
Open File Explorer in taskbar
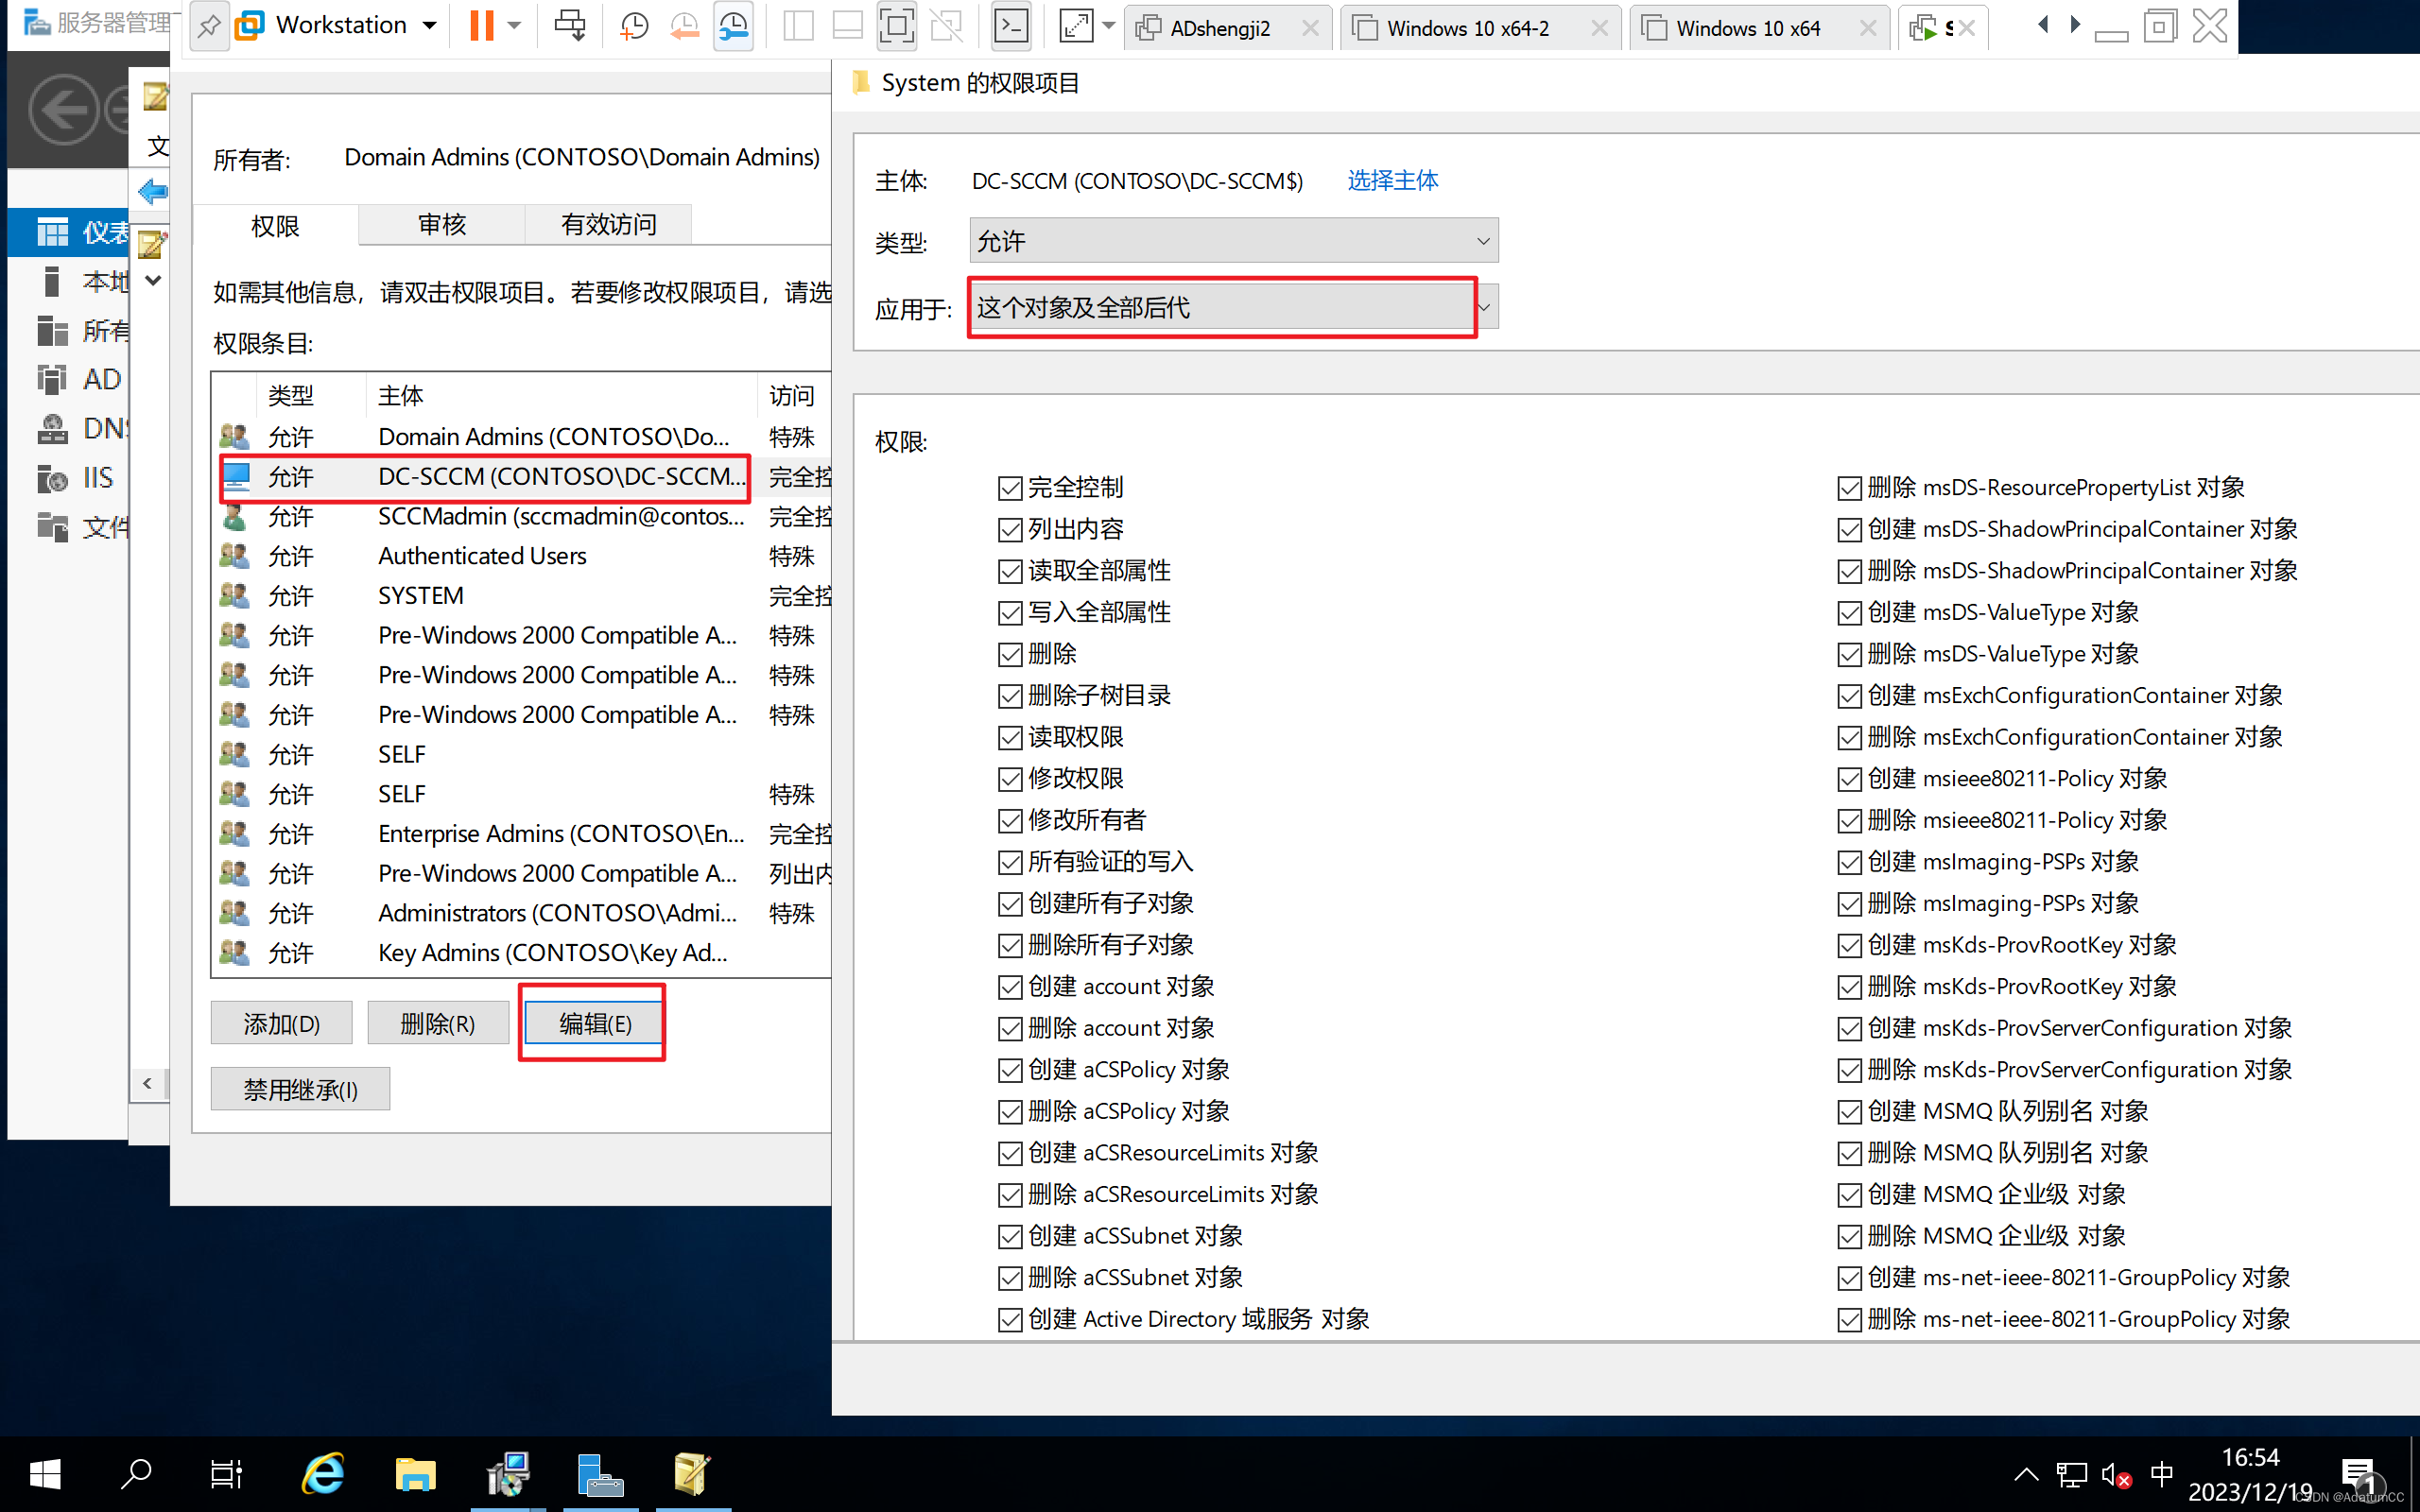tap(415, 1473)
